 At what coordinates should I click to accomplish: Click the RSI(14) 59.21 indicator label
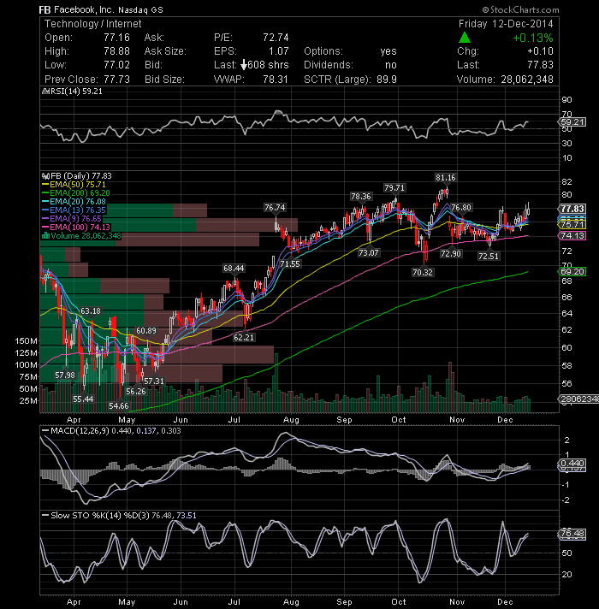click(72, 92)
